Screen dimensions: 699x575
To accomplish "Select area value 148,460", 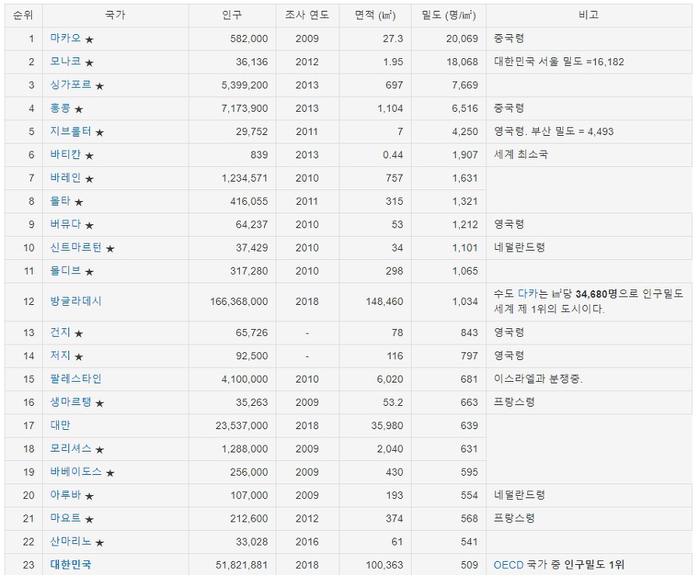I will pyautogui.click(x=384, y=302).
